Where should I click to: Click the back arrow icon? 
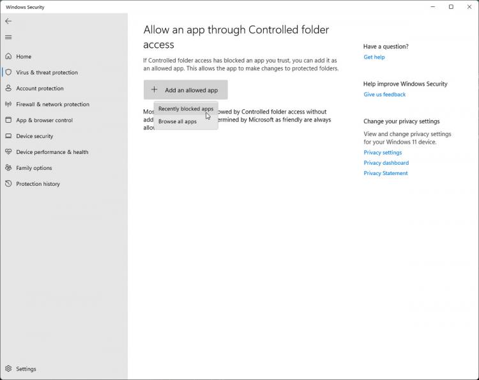click(8, 21)
